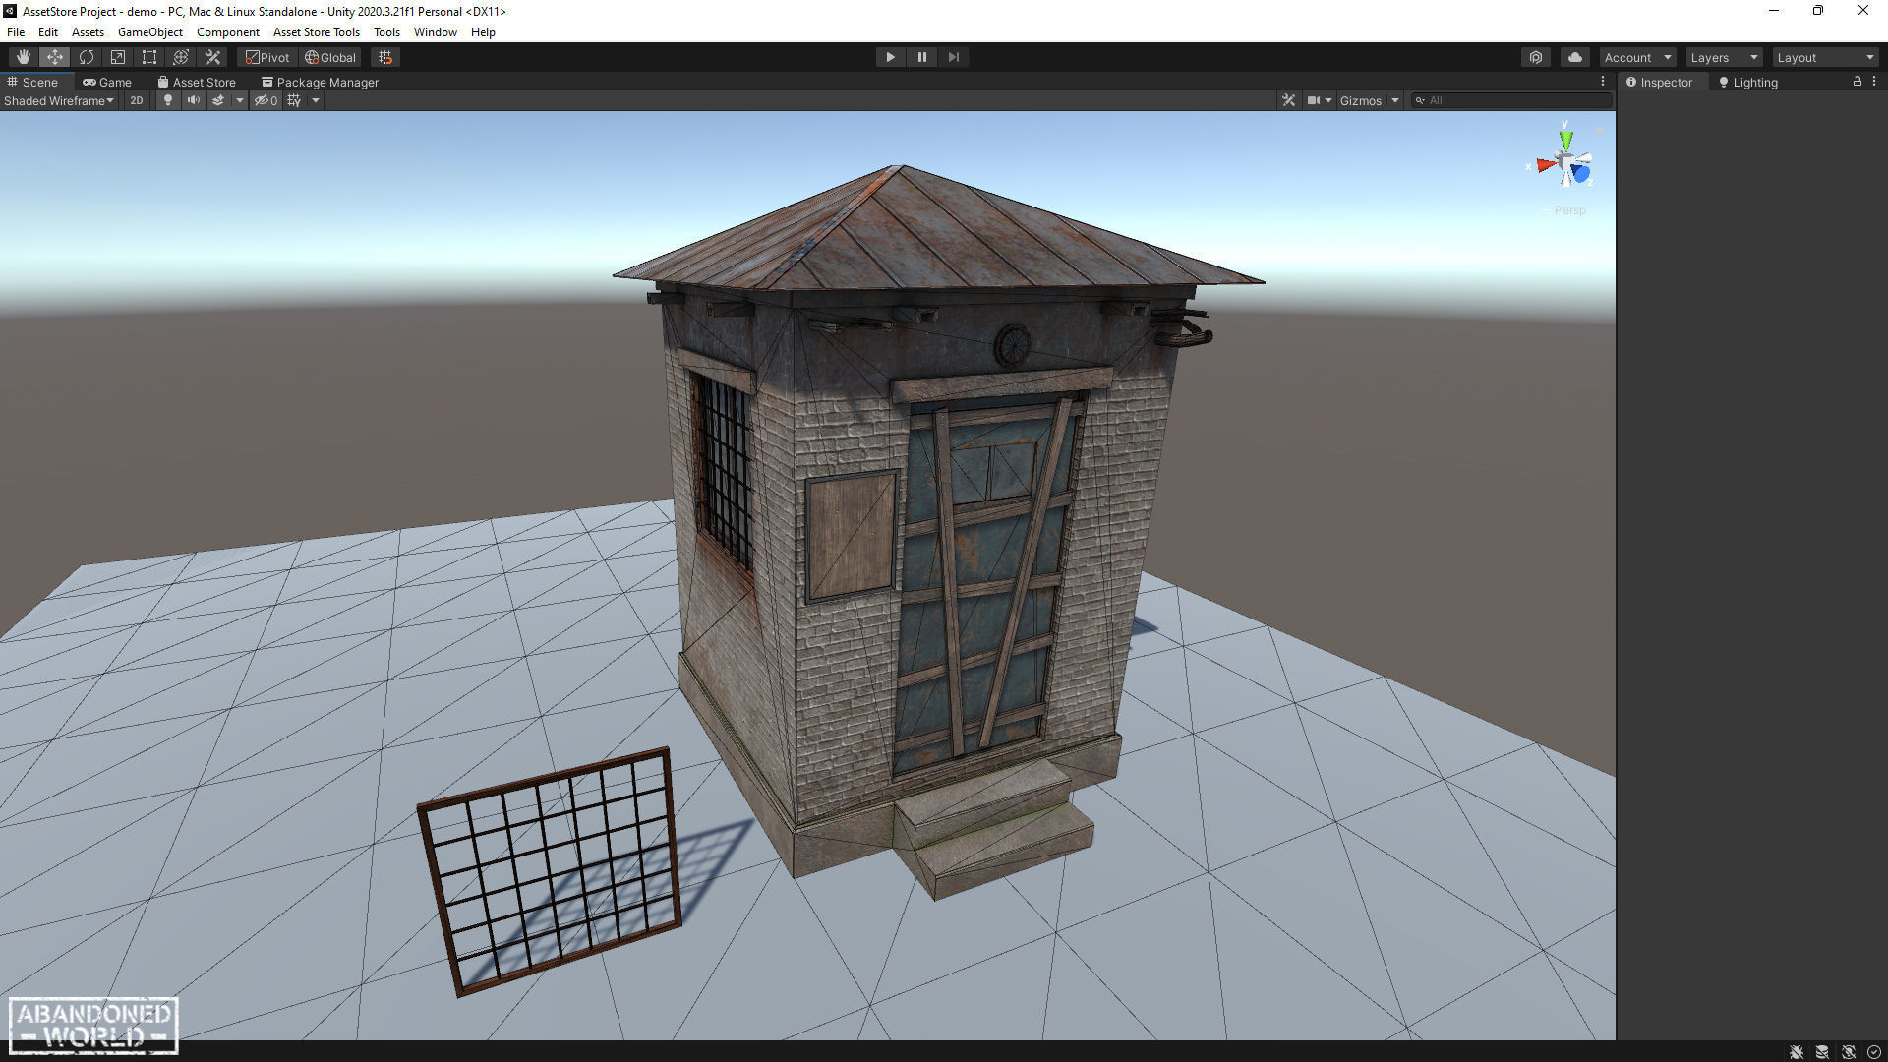Select the Scale tool

118,57
